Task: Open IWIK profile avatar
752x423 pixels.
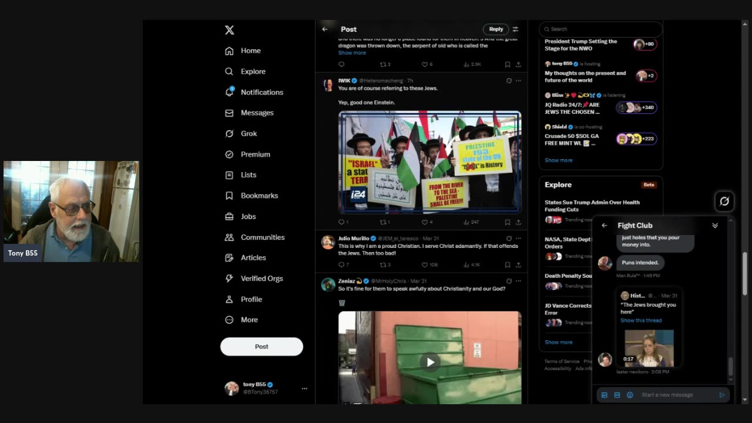Action: [x=328, y=85]
